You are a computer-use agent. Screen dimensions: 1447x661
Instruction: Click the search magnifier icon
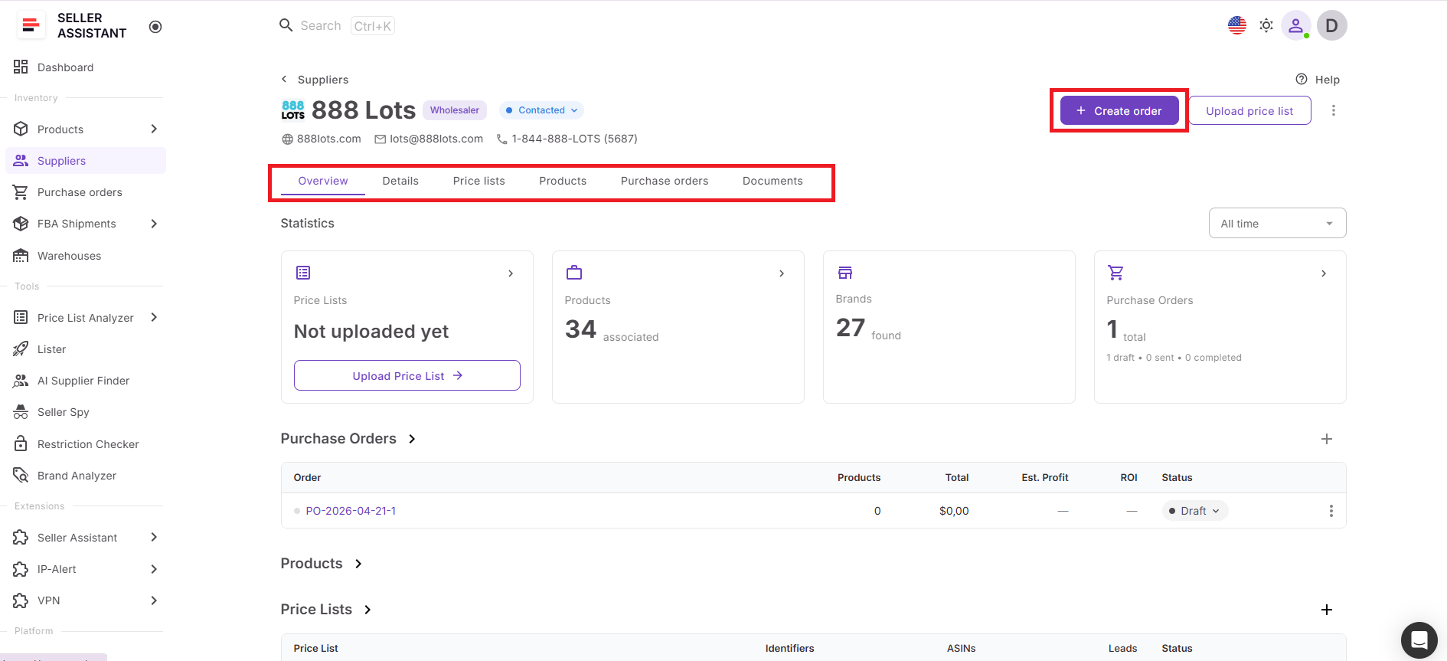(286, 25)
